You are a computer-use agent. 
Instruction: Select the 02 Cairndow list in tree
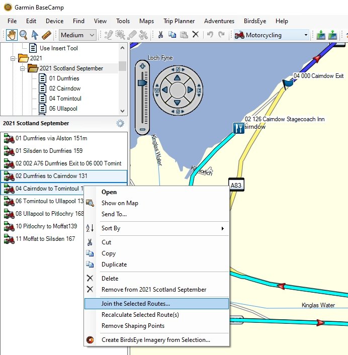tap(65, 88)
